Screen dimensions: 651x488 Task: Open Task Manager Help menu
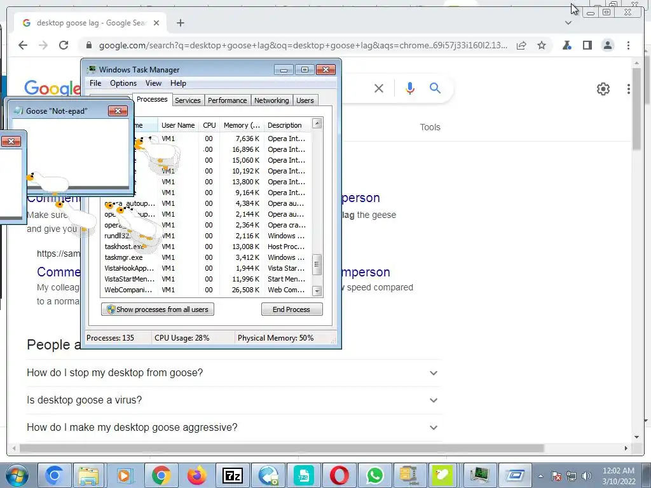pyautogui.click(x=178, y=83)
